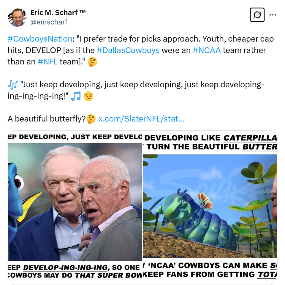Click the double music notes emoji
This screenshot has height=285, width=285.
coord(13,85)
